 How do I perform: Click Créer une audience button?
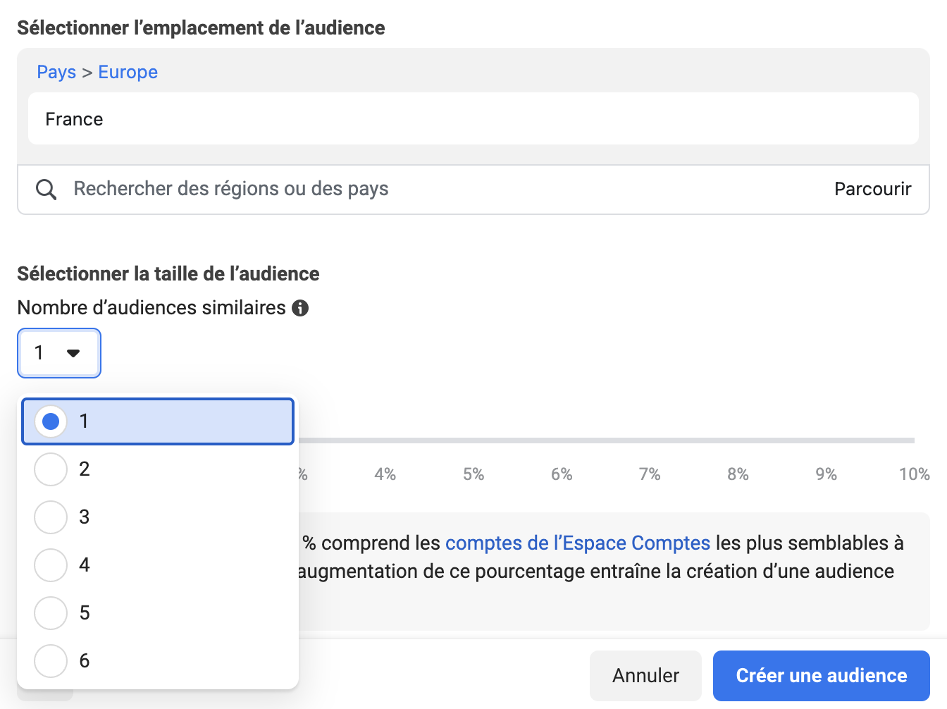pyautogui.click(x=821, y=676)
